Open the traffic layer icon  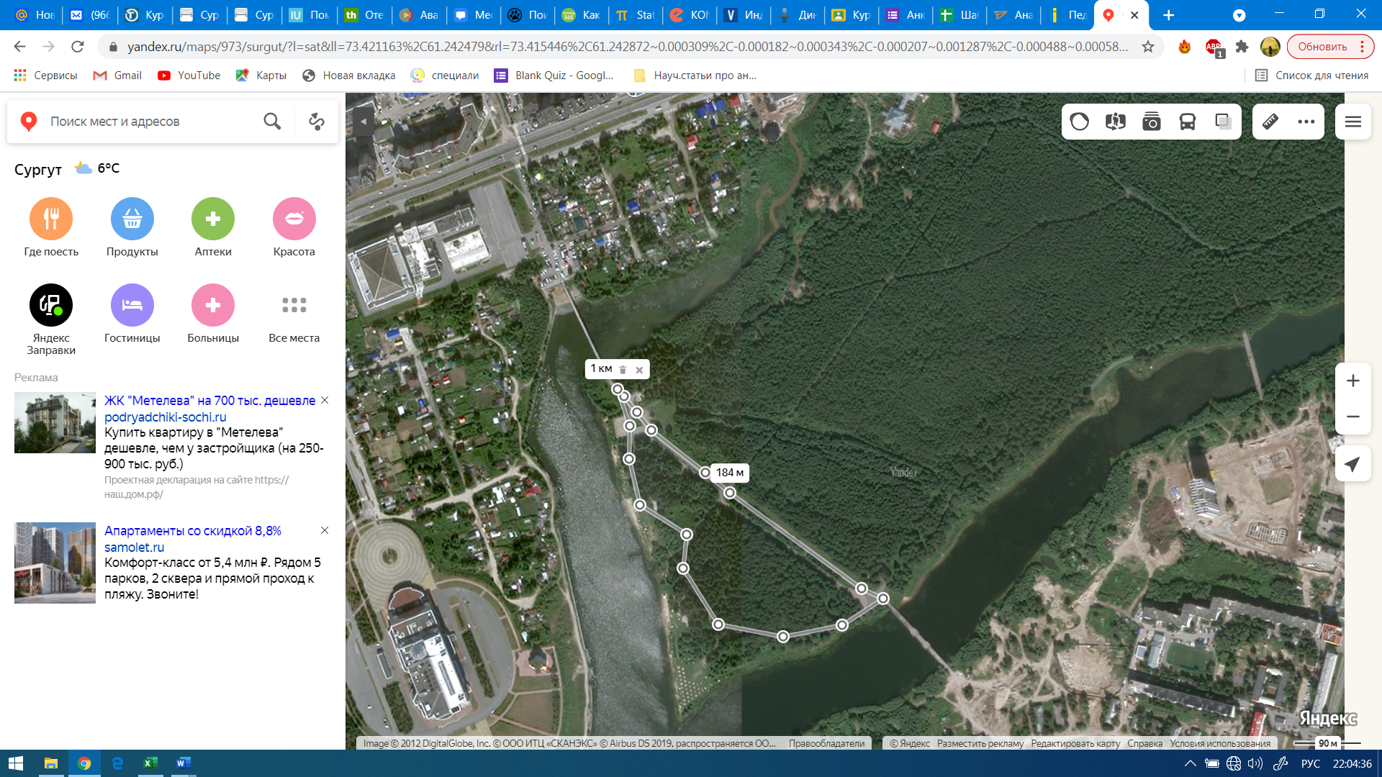pyautogui.click(x=1079, y=122)
